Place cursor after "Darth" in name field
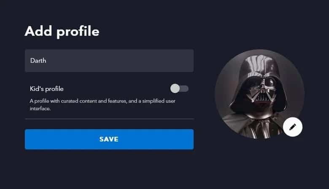Screen dimensions: 329x189 pyautogui.click(x=46, y=61)
